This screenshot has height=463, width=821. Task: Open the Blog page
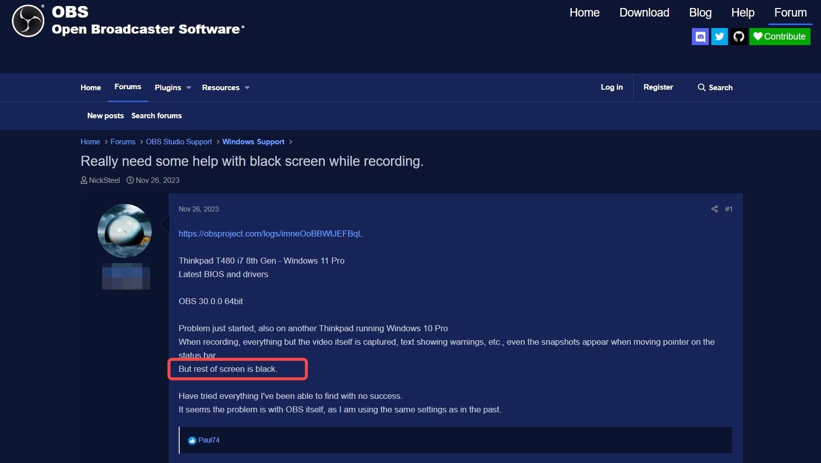click(x=700, y=13)
